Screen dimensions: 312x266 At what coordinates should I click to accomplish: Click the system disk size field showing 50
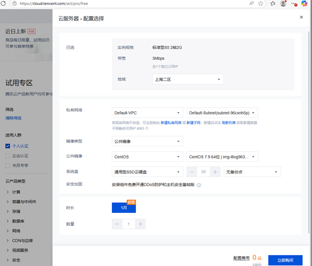203,172
